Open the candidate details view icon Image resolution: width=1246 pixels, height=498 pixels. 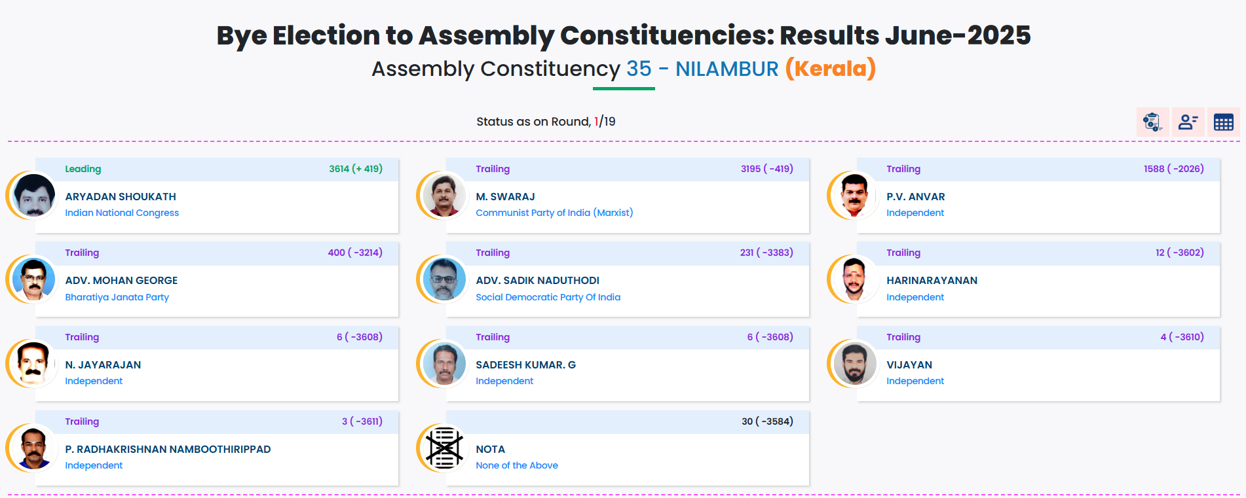tap(1188, 122)
